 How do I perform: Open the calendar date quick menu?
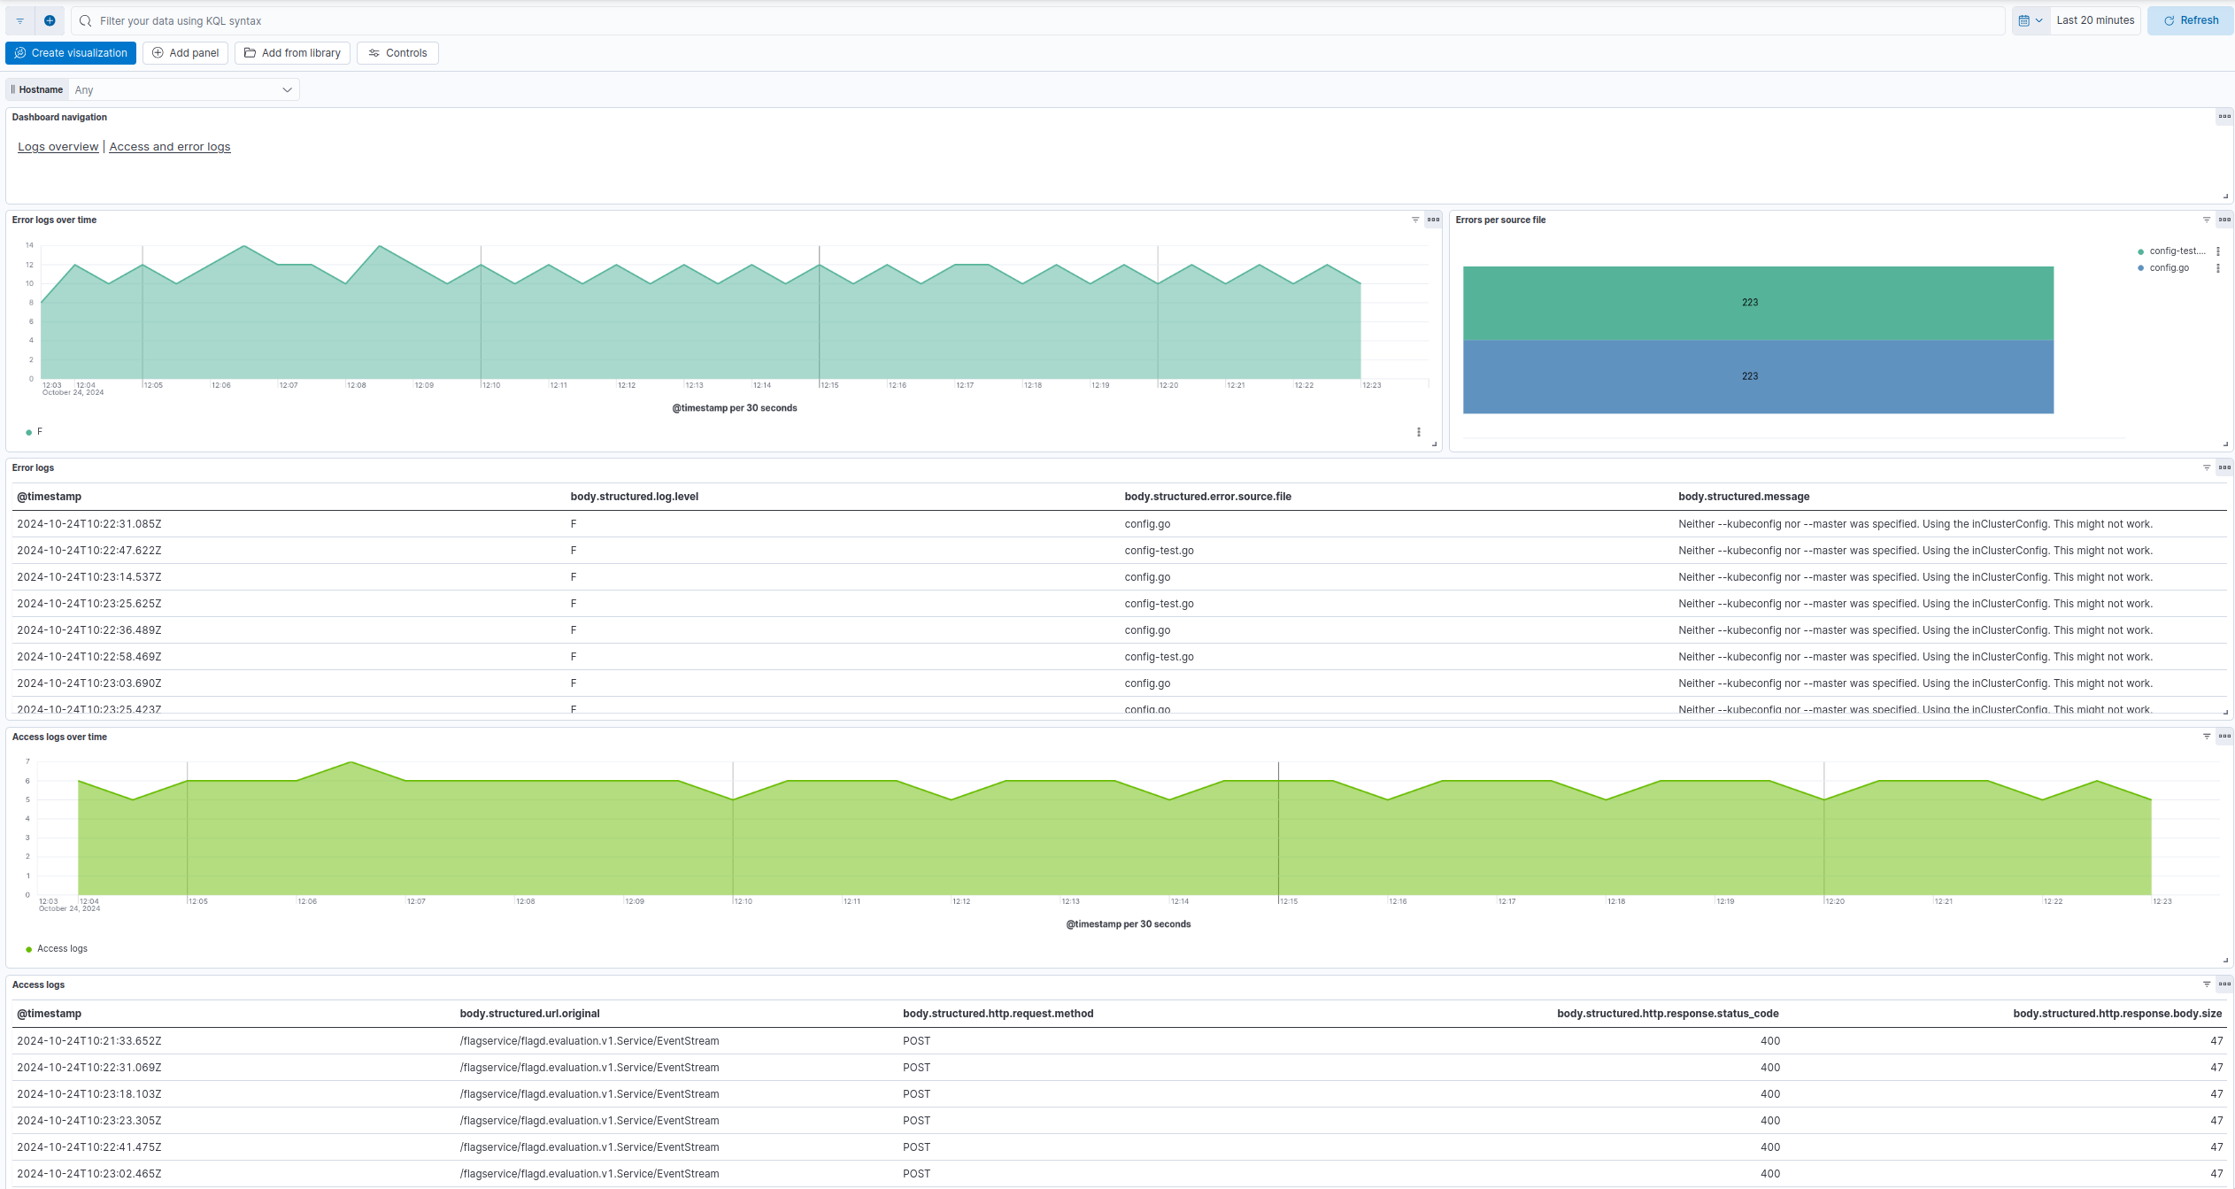click(2031, 20)
